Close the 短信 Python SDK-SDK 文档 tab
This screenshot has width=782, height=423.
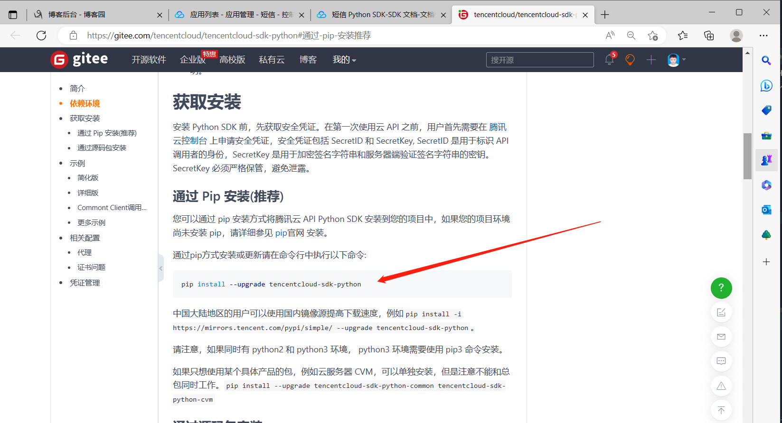click(x=443, y=15)
